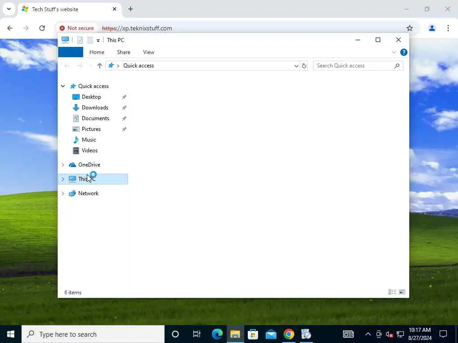Open the Videos folder

point(89,151)
